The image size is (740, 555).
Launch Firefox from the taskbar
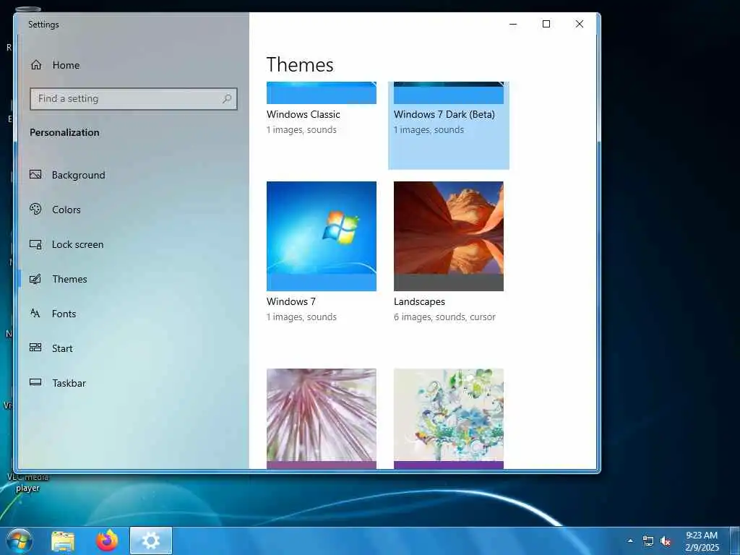coord(107,541)
